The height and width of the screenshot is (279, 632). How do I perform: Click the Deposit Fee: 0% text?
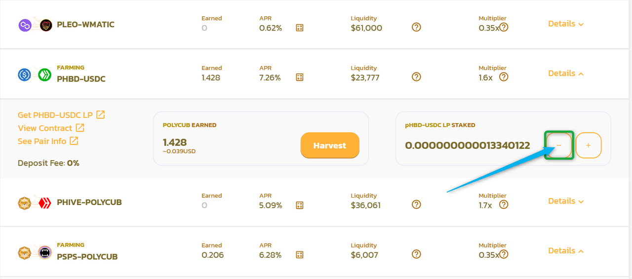coord(48,163)
